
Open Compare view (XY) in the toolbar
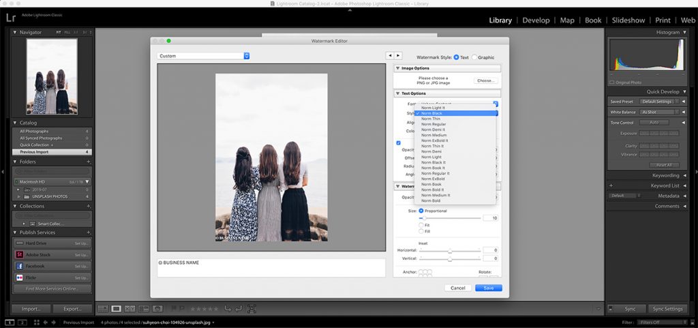tap(130, 308)
